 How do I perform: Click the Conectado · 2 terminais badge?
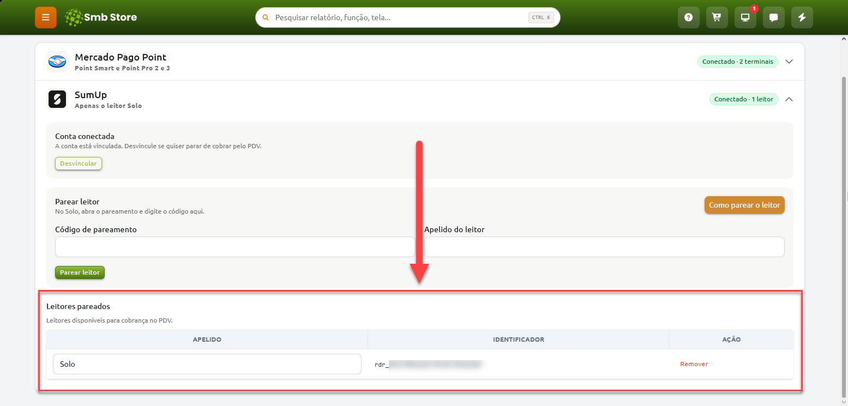738,62
